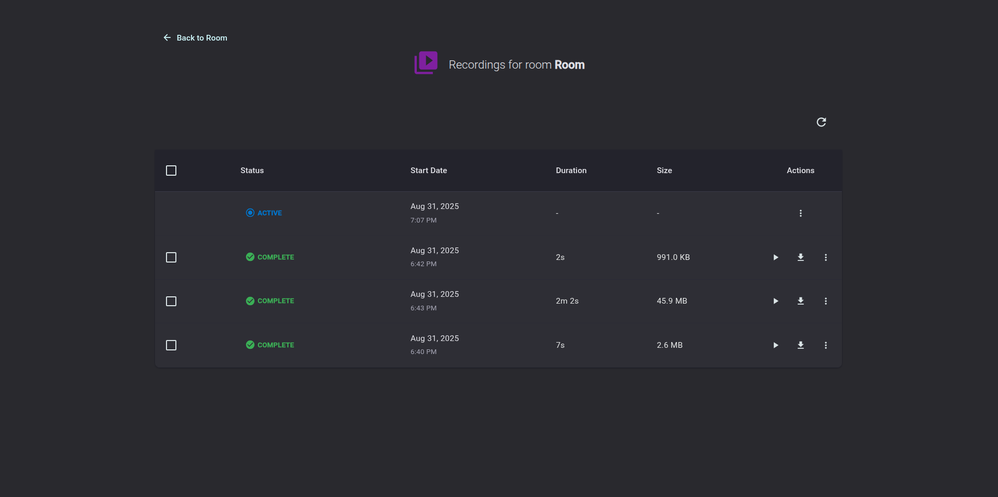Click the Start Date column header
998x497 pixels.
click(x=428, y=171)
